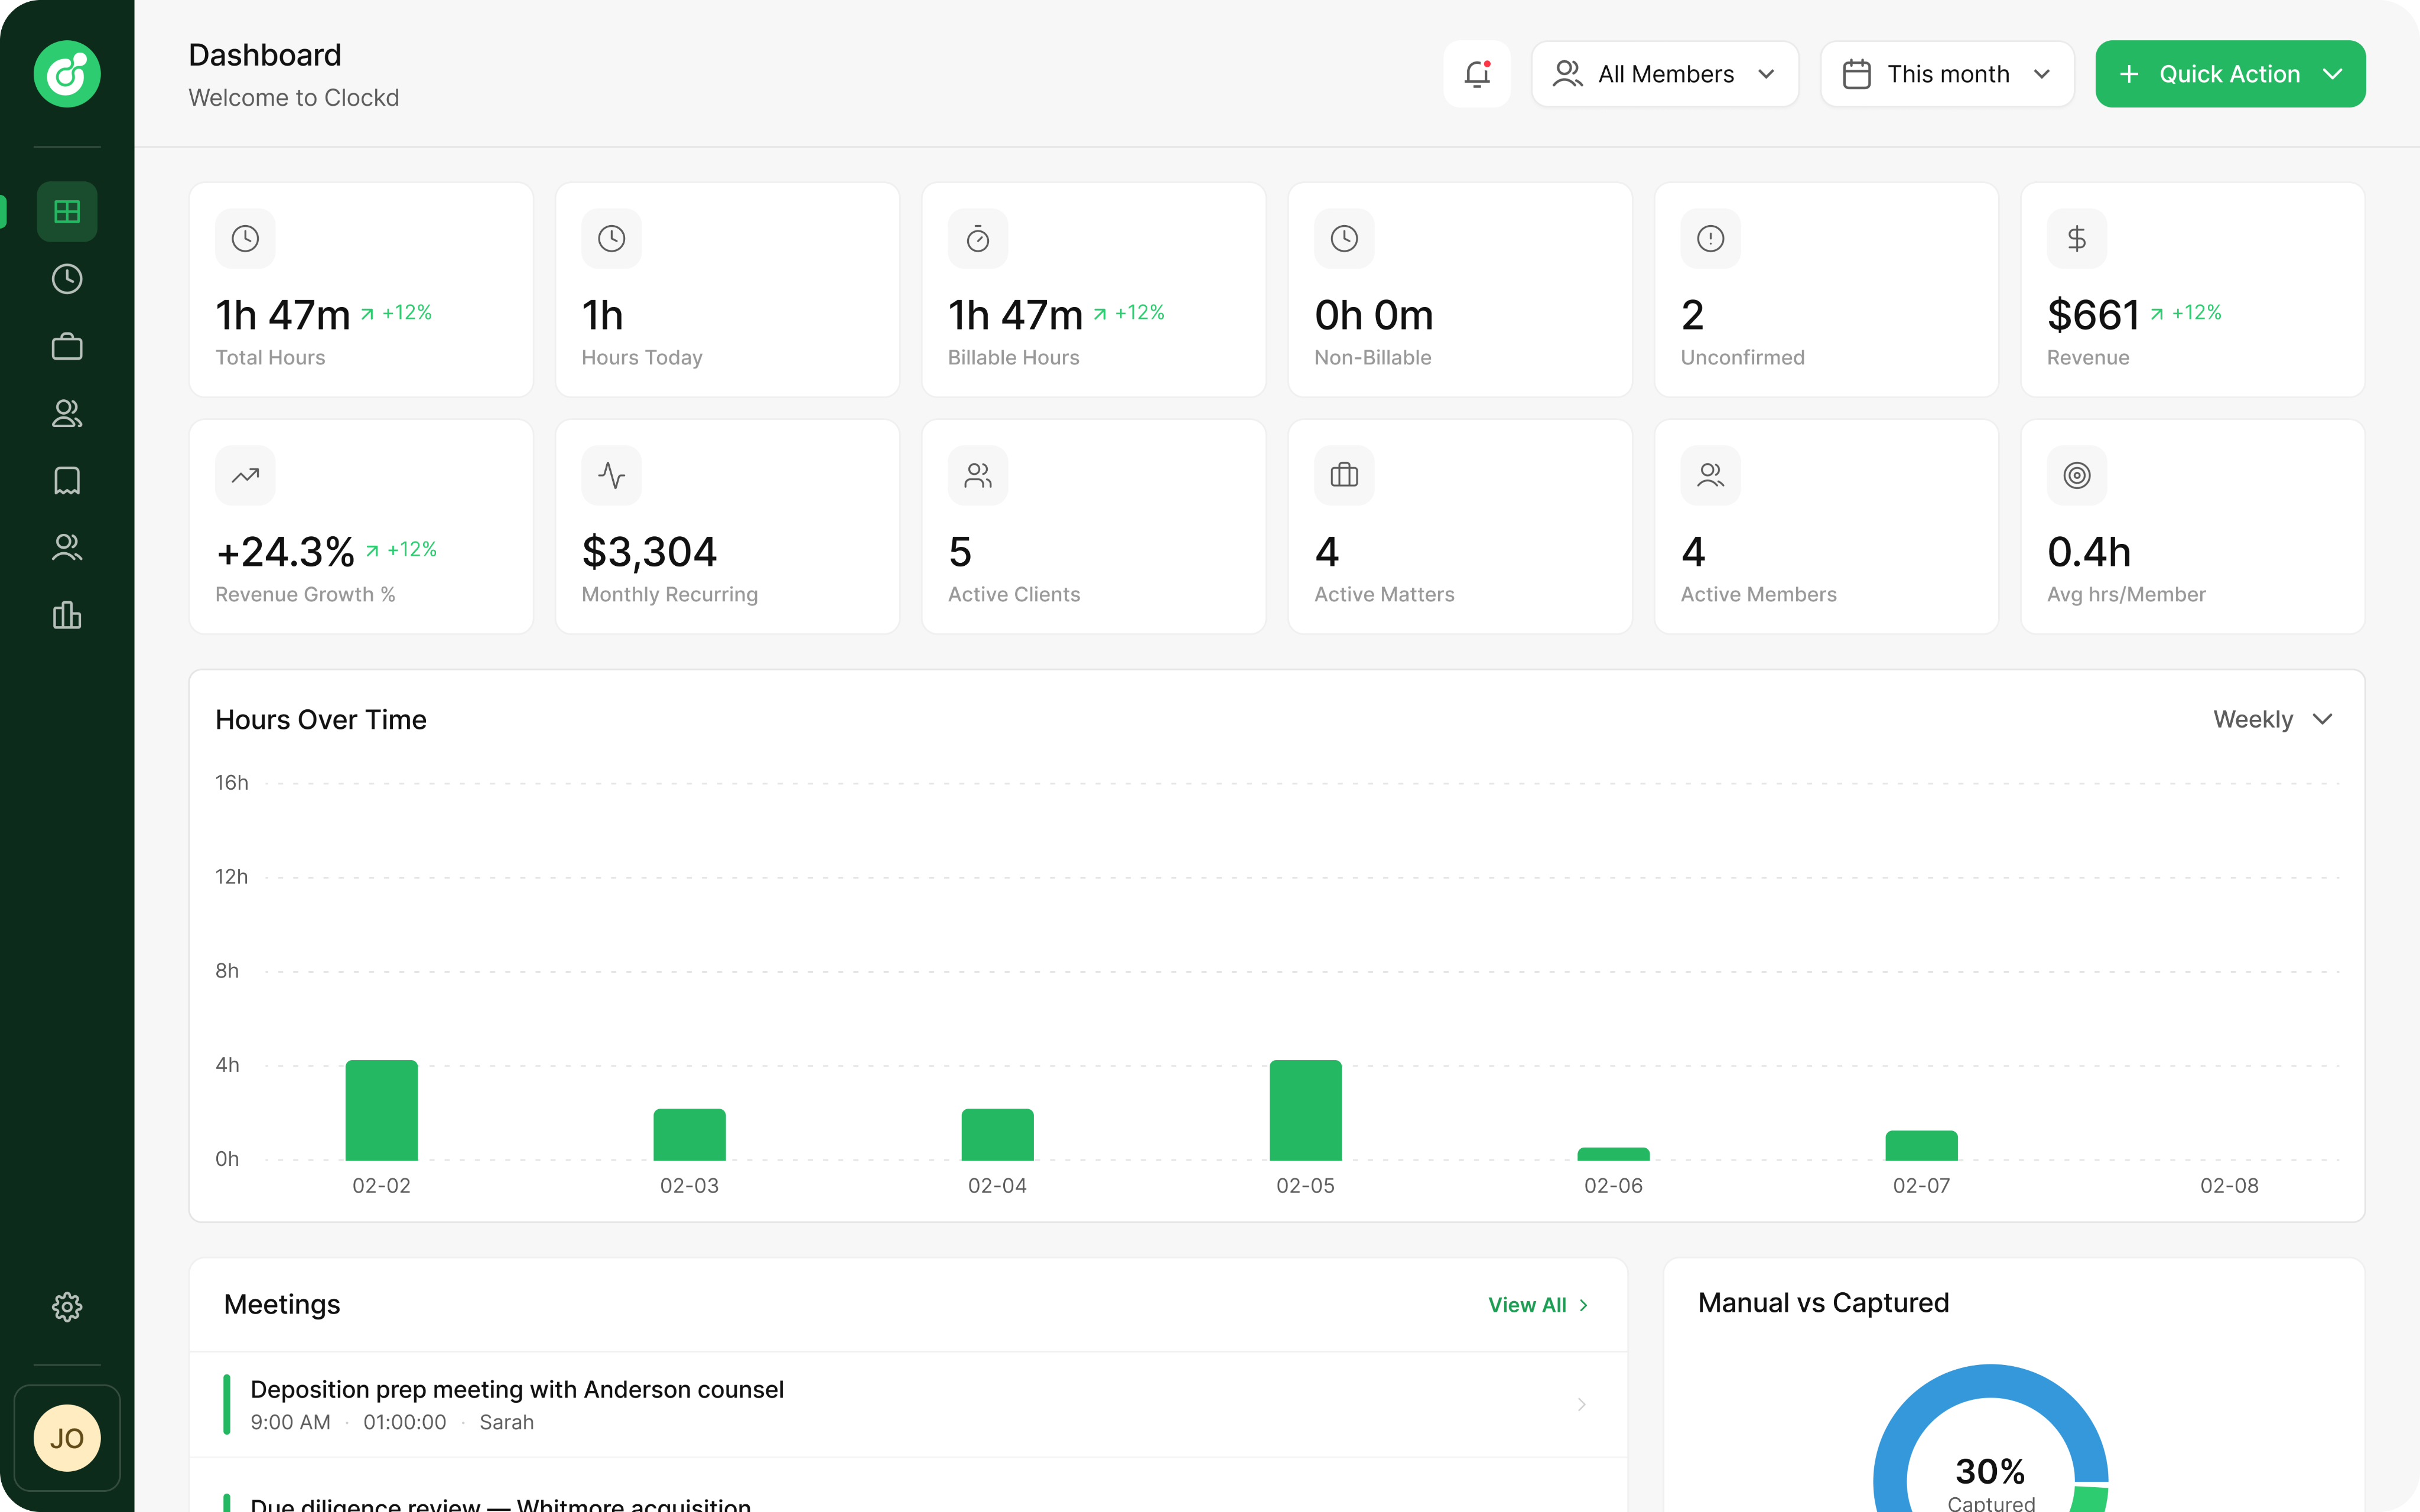Expand the This month date filter
Viewport: 2420px width, 1512px height.
pos(1947,74)
